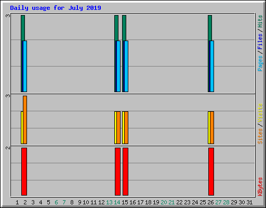This screenshot has width=266, height=208.
Task: Click the 'Daily usage for July 2019' title
Action: click(56, 8)
